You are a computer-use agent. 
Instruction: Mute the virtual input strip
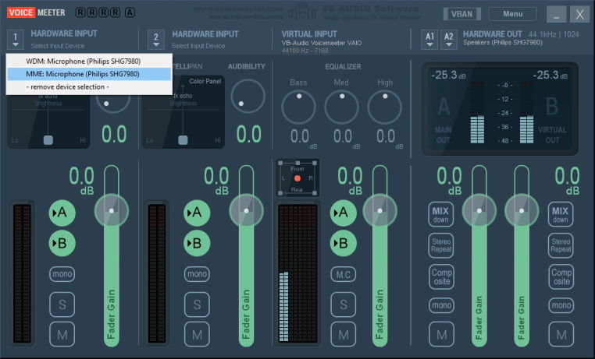343,334
